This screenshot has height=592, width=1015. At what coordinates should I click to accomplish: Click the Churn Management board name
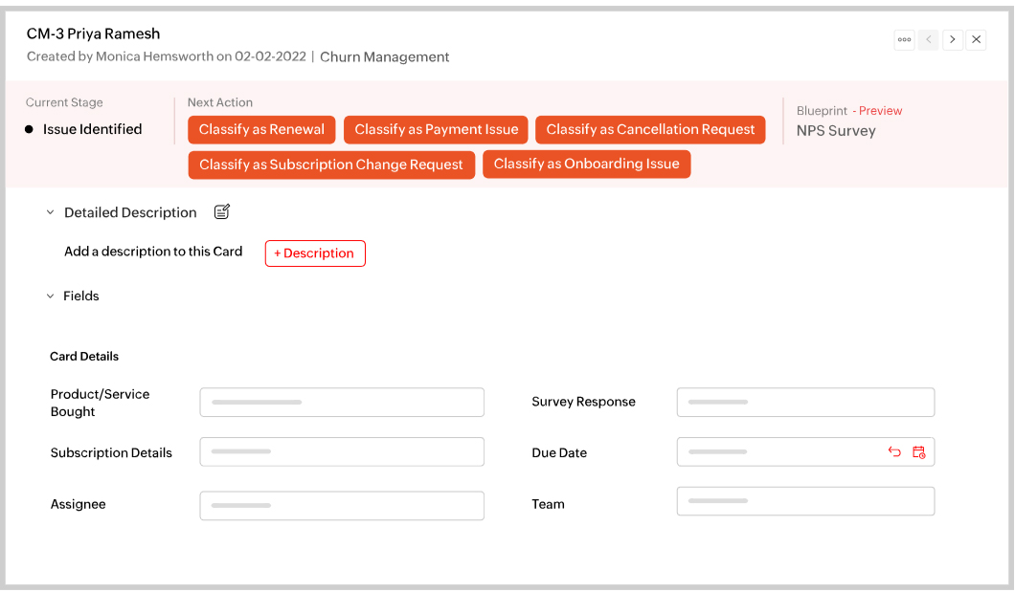[x=385, y=56]
